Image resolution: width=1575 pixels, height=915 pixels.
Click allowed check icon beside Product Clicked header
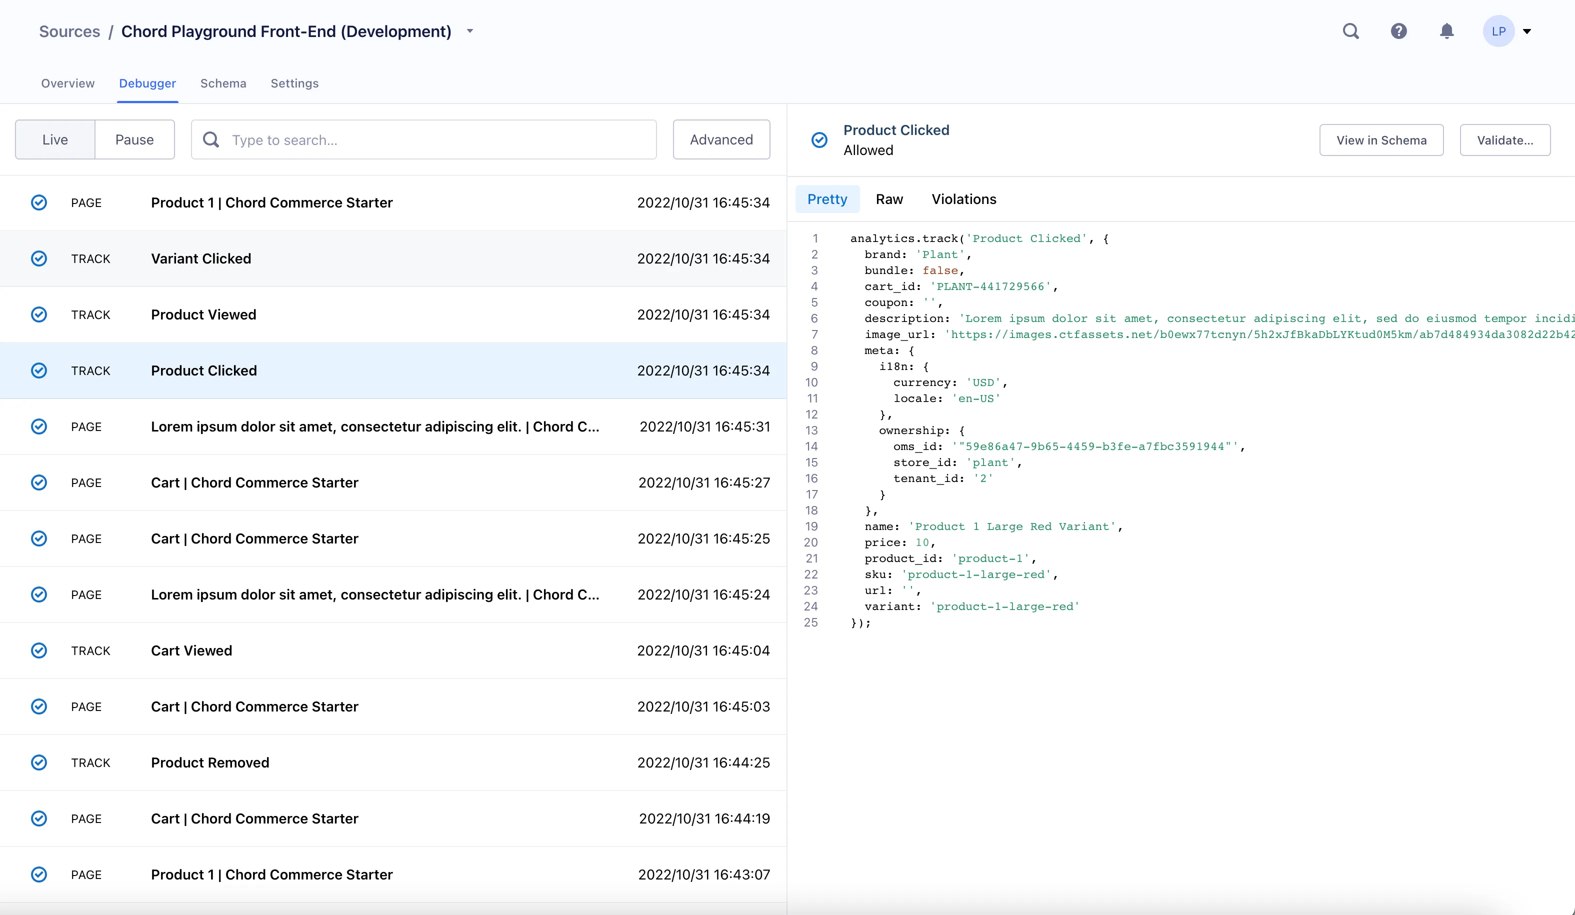pyautogui.click(x=819, y=140)
